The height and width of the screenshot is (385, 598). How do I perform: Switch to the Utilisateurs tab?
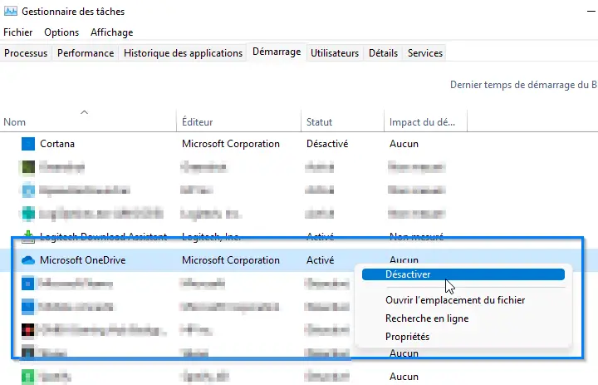[x=335, y=53]
